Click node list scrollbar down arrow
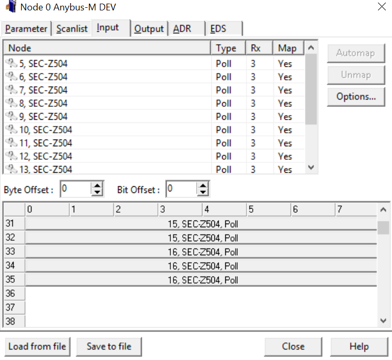The height and width of the screenshot is (360, 392). pos(311,167)
